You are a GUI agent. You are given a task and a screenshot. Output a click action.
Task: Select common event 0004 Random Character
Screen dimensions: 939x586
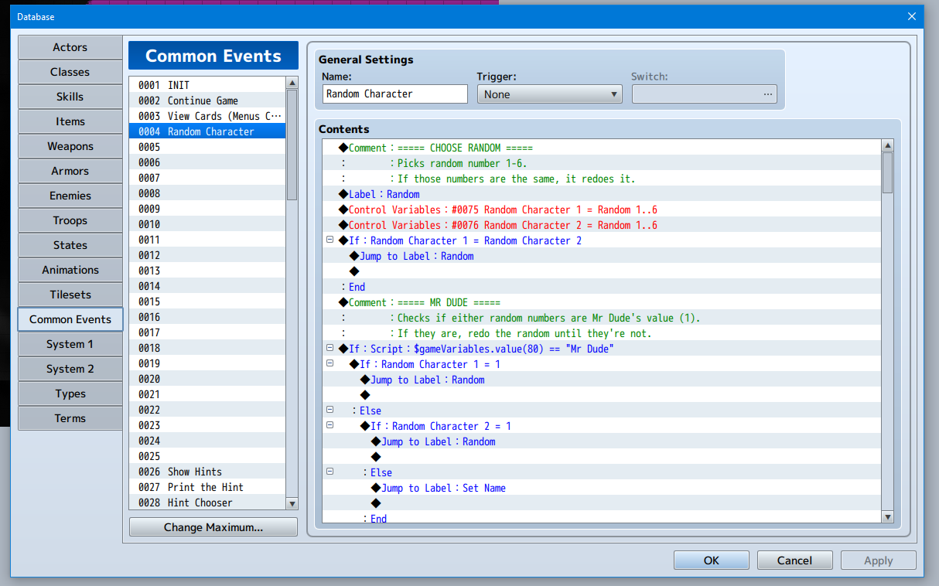(x=207, y=131)
